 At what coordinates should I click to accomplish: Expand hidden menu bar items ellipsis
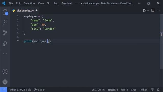(77, 3)
